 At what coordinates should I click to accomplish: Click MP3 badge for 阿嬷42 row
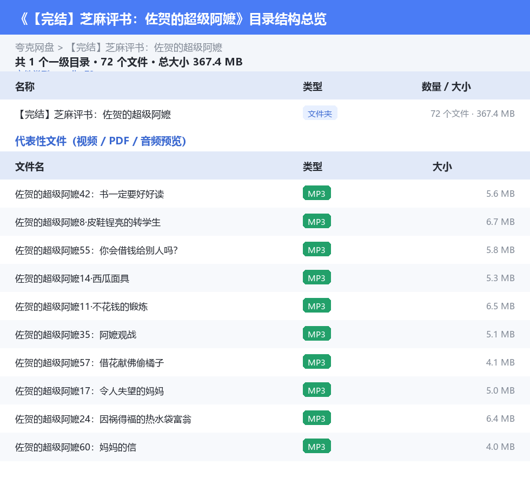(x=317, y=194)
